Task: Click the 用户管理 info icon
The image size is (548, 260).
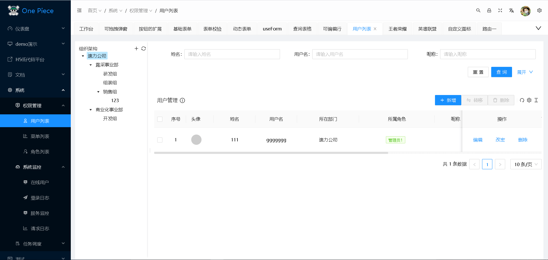Action: click(182, 100)
